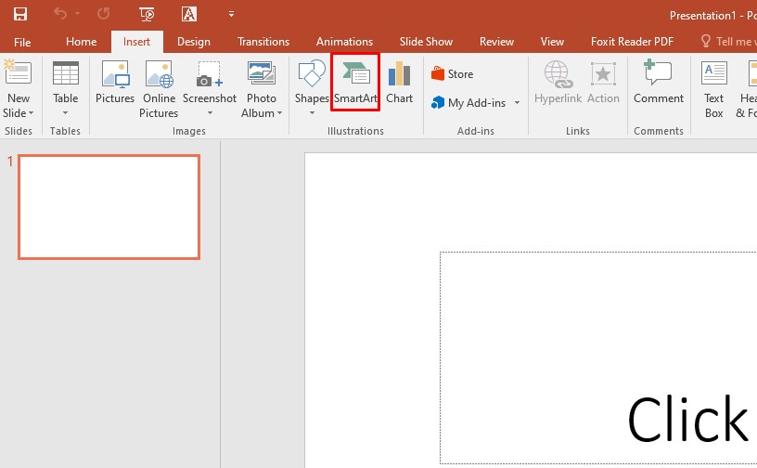
Task: Click the Screenshot camera icon
Action: [x=209, y=74]
